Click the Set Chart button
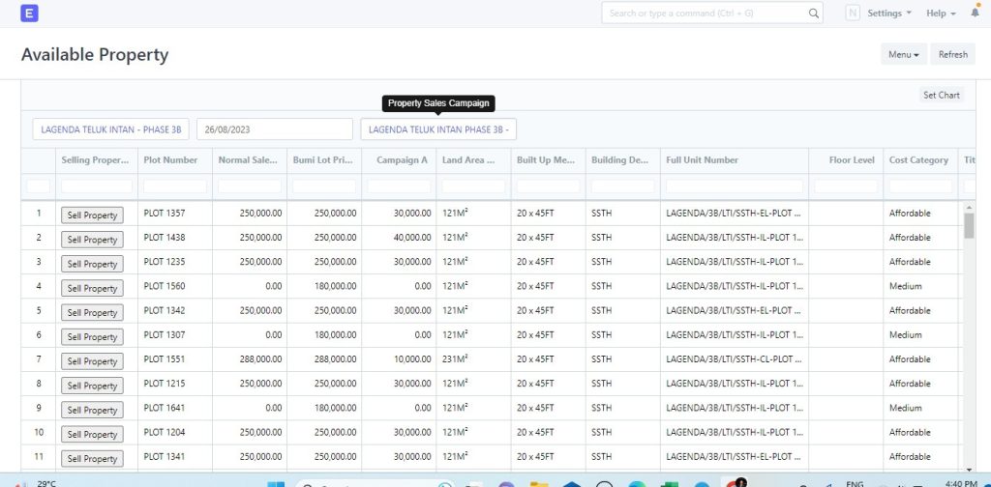 [x=941, y=95]
